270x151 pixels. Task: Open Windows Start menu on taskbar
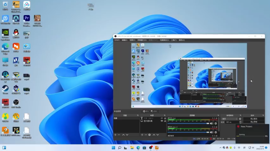(113, 148)
